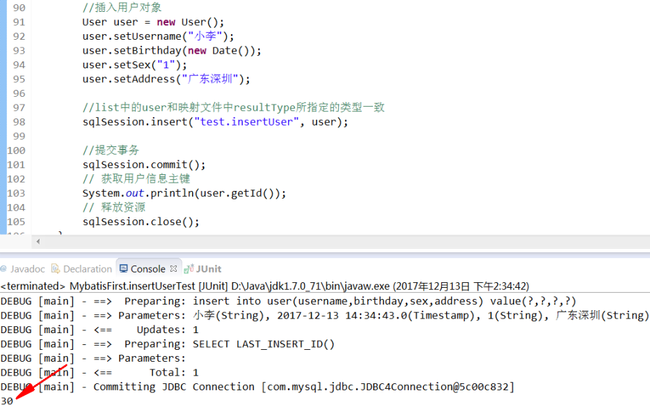Screen dimensions: 650x407
Task: Click the console output value 30
Action: (7, 401)
